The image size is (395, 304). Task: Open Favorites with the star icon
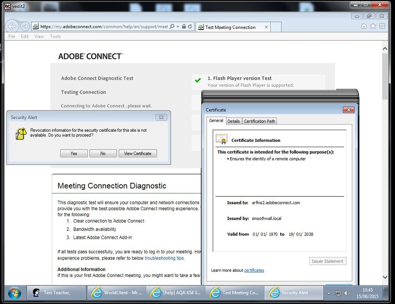pos(373,26)
